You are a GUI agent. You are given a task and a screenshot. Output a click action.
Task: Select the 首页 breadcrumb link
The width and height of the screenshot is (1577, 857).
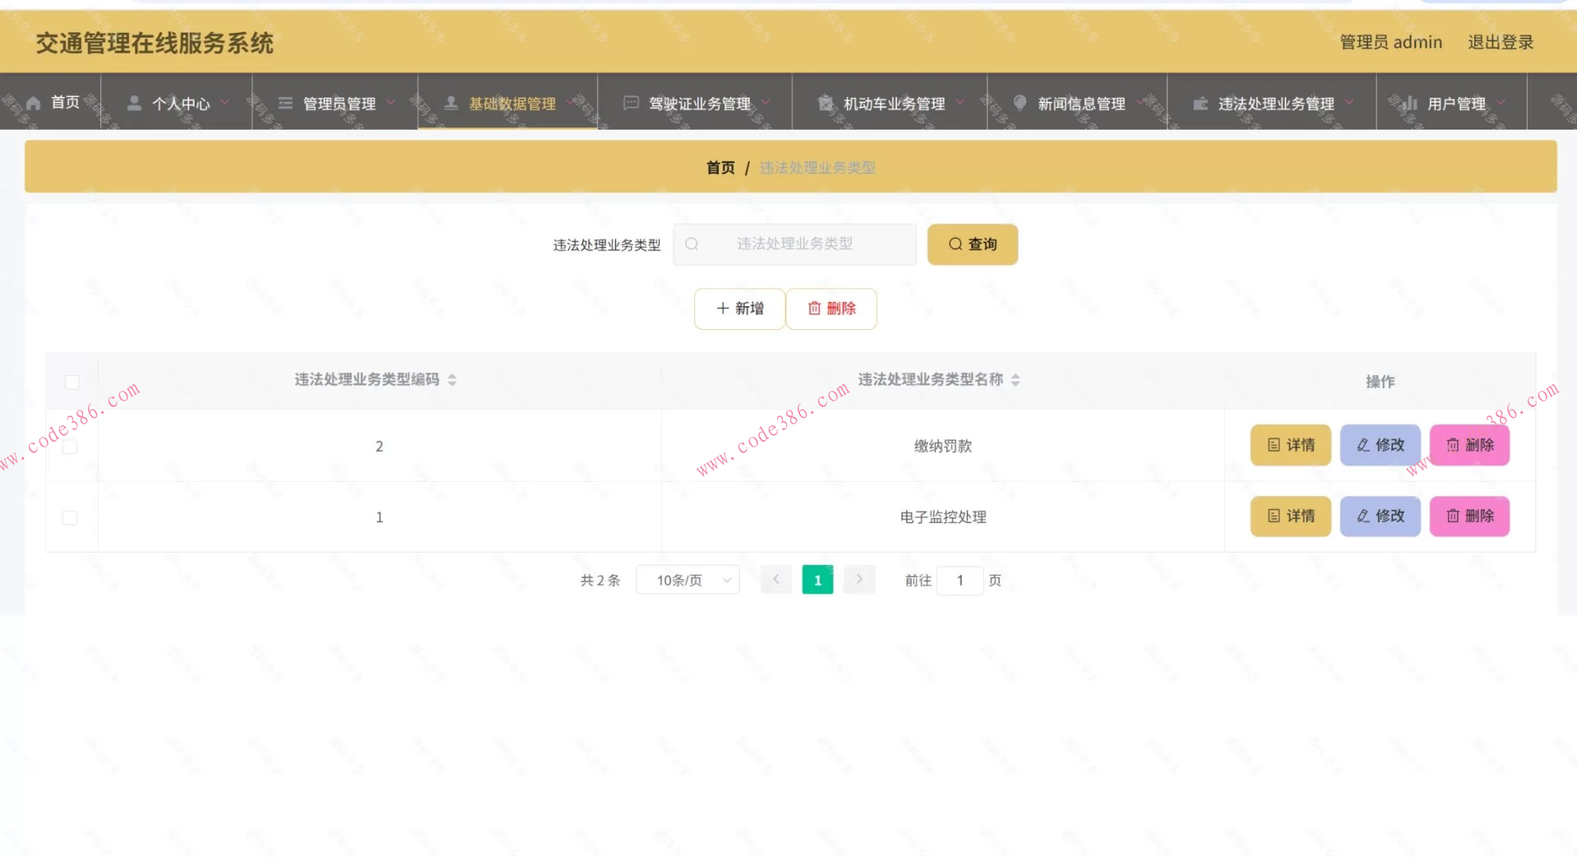click(720, 167)
